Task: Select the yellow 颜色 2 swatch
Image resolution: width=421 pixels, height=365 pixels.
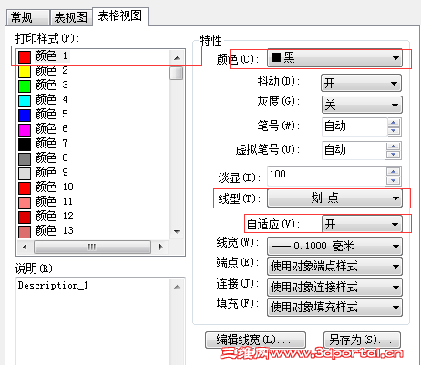Action: 25,71
